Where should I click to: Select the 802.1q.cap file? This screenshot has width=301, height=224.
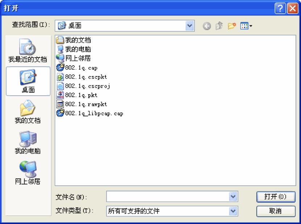click(x=81, y=68)
